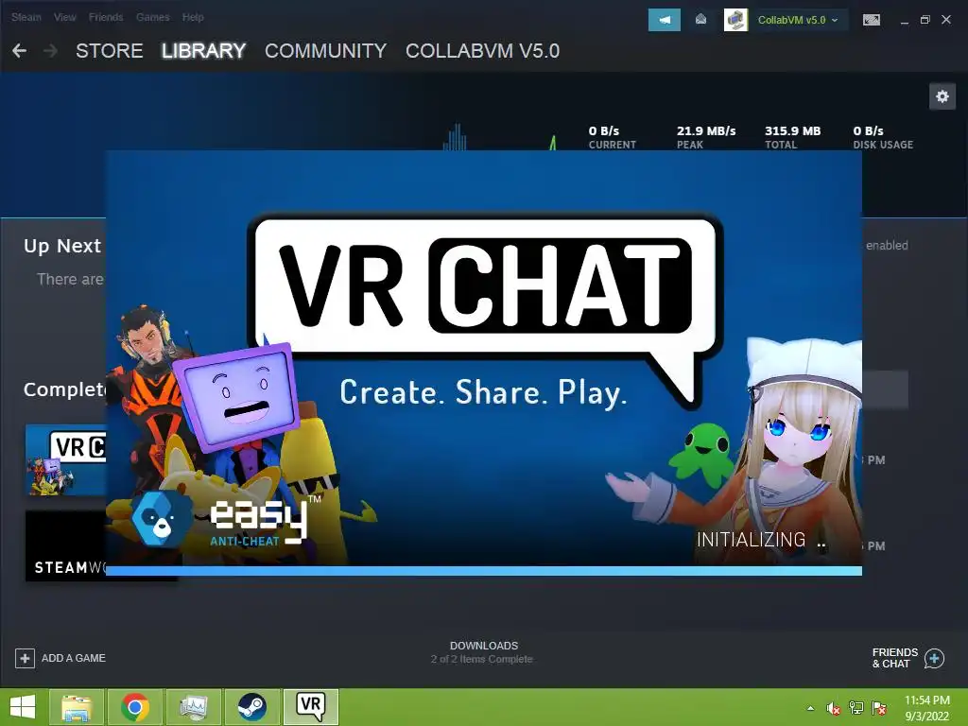Click the muted volume tray icon
968x726 pixels.
click(x=834, y=708)
